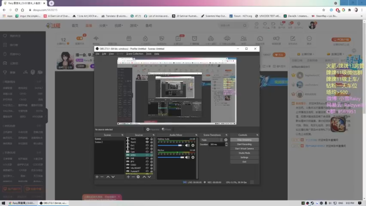The width and height of the screenshot is (366, 206).
Task: Toggle visibility of Go1 source
Action: pyautogui.click(x=147, y=145)
